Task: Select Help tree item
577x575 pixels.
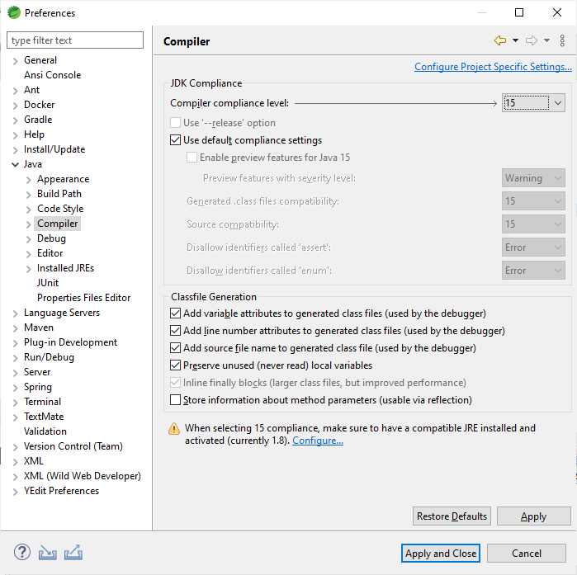Action: 34,134
